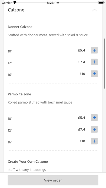Add 16" Donner Calzone for £10
The width and height of the screenshot is (106, 188).
[94, 74]
